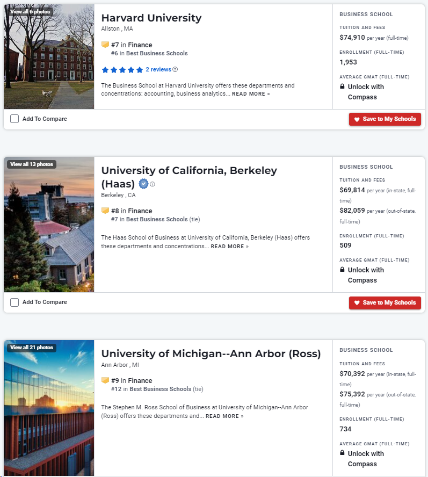428x477 pixels.
Task: Check Add To Compare for Harvard University
Action: tap(14, 119)
